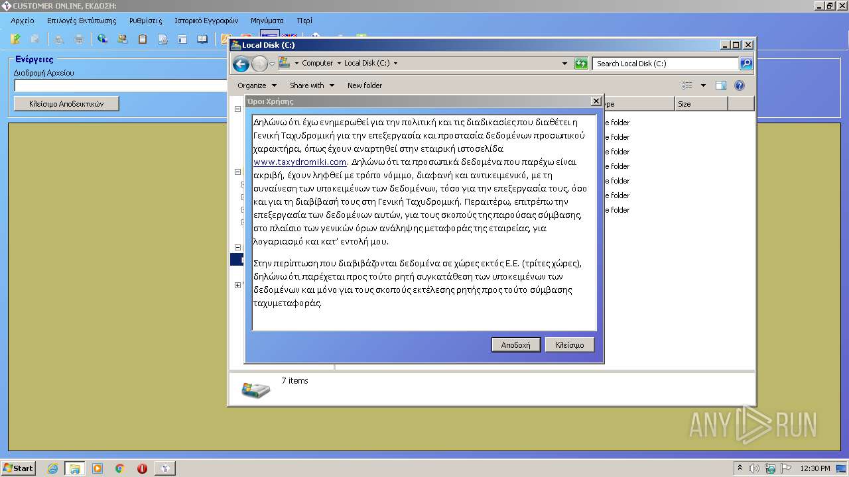Screen dimensions: 849x477
Task: Click the volume speaker tray icon
Action: click(x=754, y=468)
